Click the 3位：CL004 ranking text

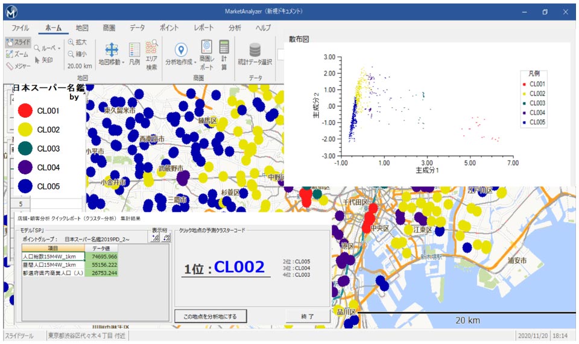(x=297, y=268)
